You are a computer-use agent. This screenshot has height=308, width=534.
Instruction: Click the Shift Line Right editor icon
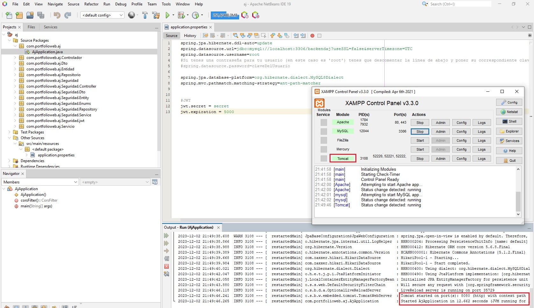pyautogui.click(x=303, y=35)
